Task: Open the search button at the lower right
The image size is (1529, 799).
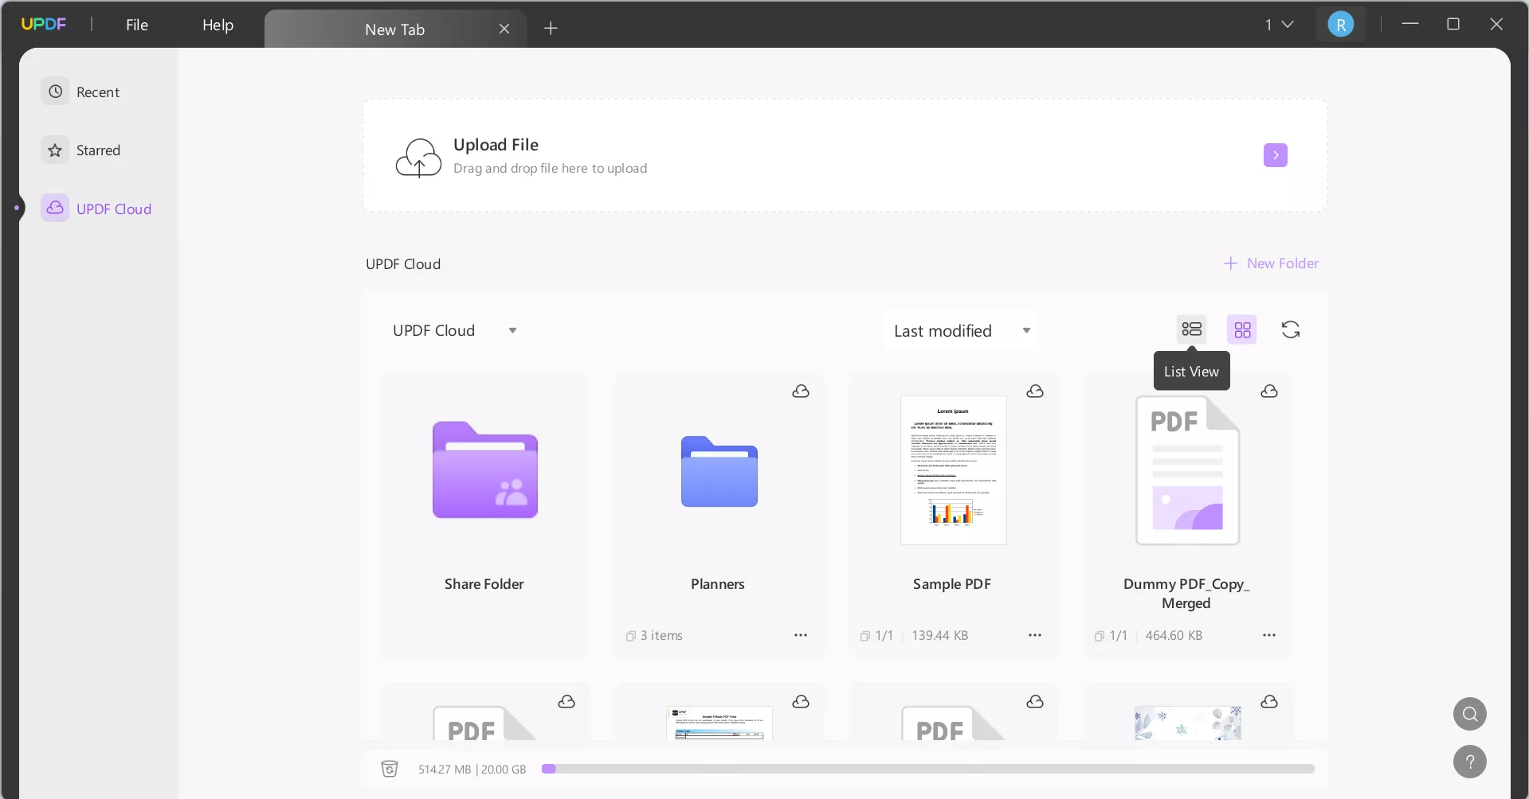Action: point(1470,714)
